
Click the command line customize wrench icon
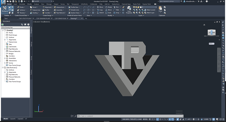pyautogui.click(x=75, y=116)
